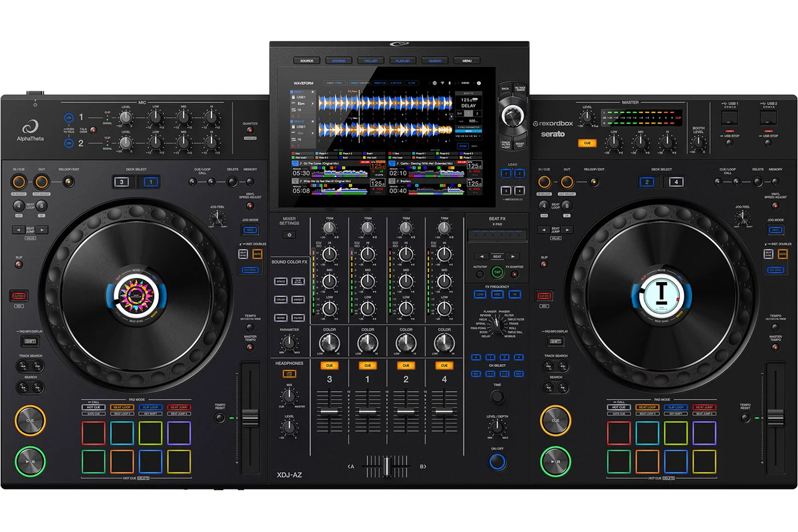Image resolution: width=798 pixels, height=532 pixels.
Task: Click the master CUE button
Action: pyautogui.click(x=587, y=143)
